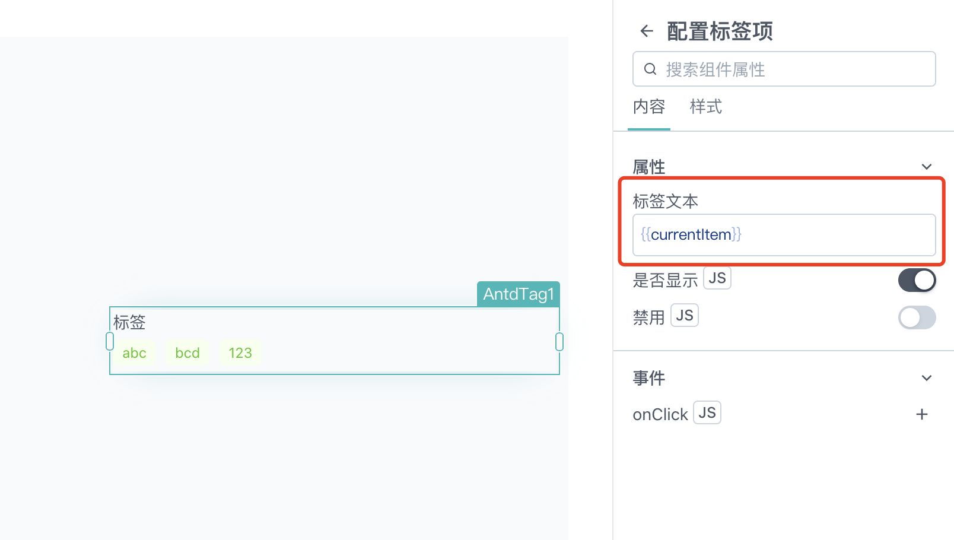This screenshot has height=540, width=954.
Task: Collapse the 事件 section chevron
Action: [x=927, y=378]
